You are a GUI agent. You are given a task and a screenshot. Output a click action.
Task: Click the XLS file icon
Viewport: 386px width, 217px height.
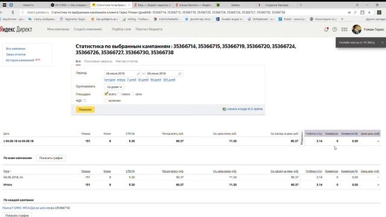click(224, 109)
